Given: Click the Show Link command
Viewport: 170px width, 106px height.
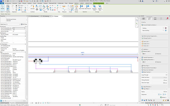Looking at the screenshot, I should pyautogui.click(x=146, y=42).
